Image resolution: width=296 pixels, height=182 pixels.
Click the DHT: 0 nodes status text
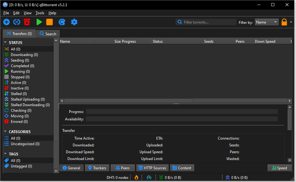118,178
